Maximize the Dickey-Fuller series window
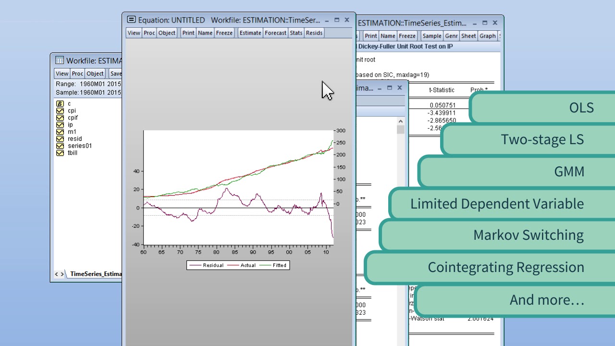 click(485, 23)
